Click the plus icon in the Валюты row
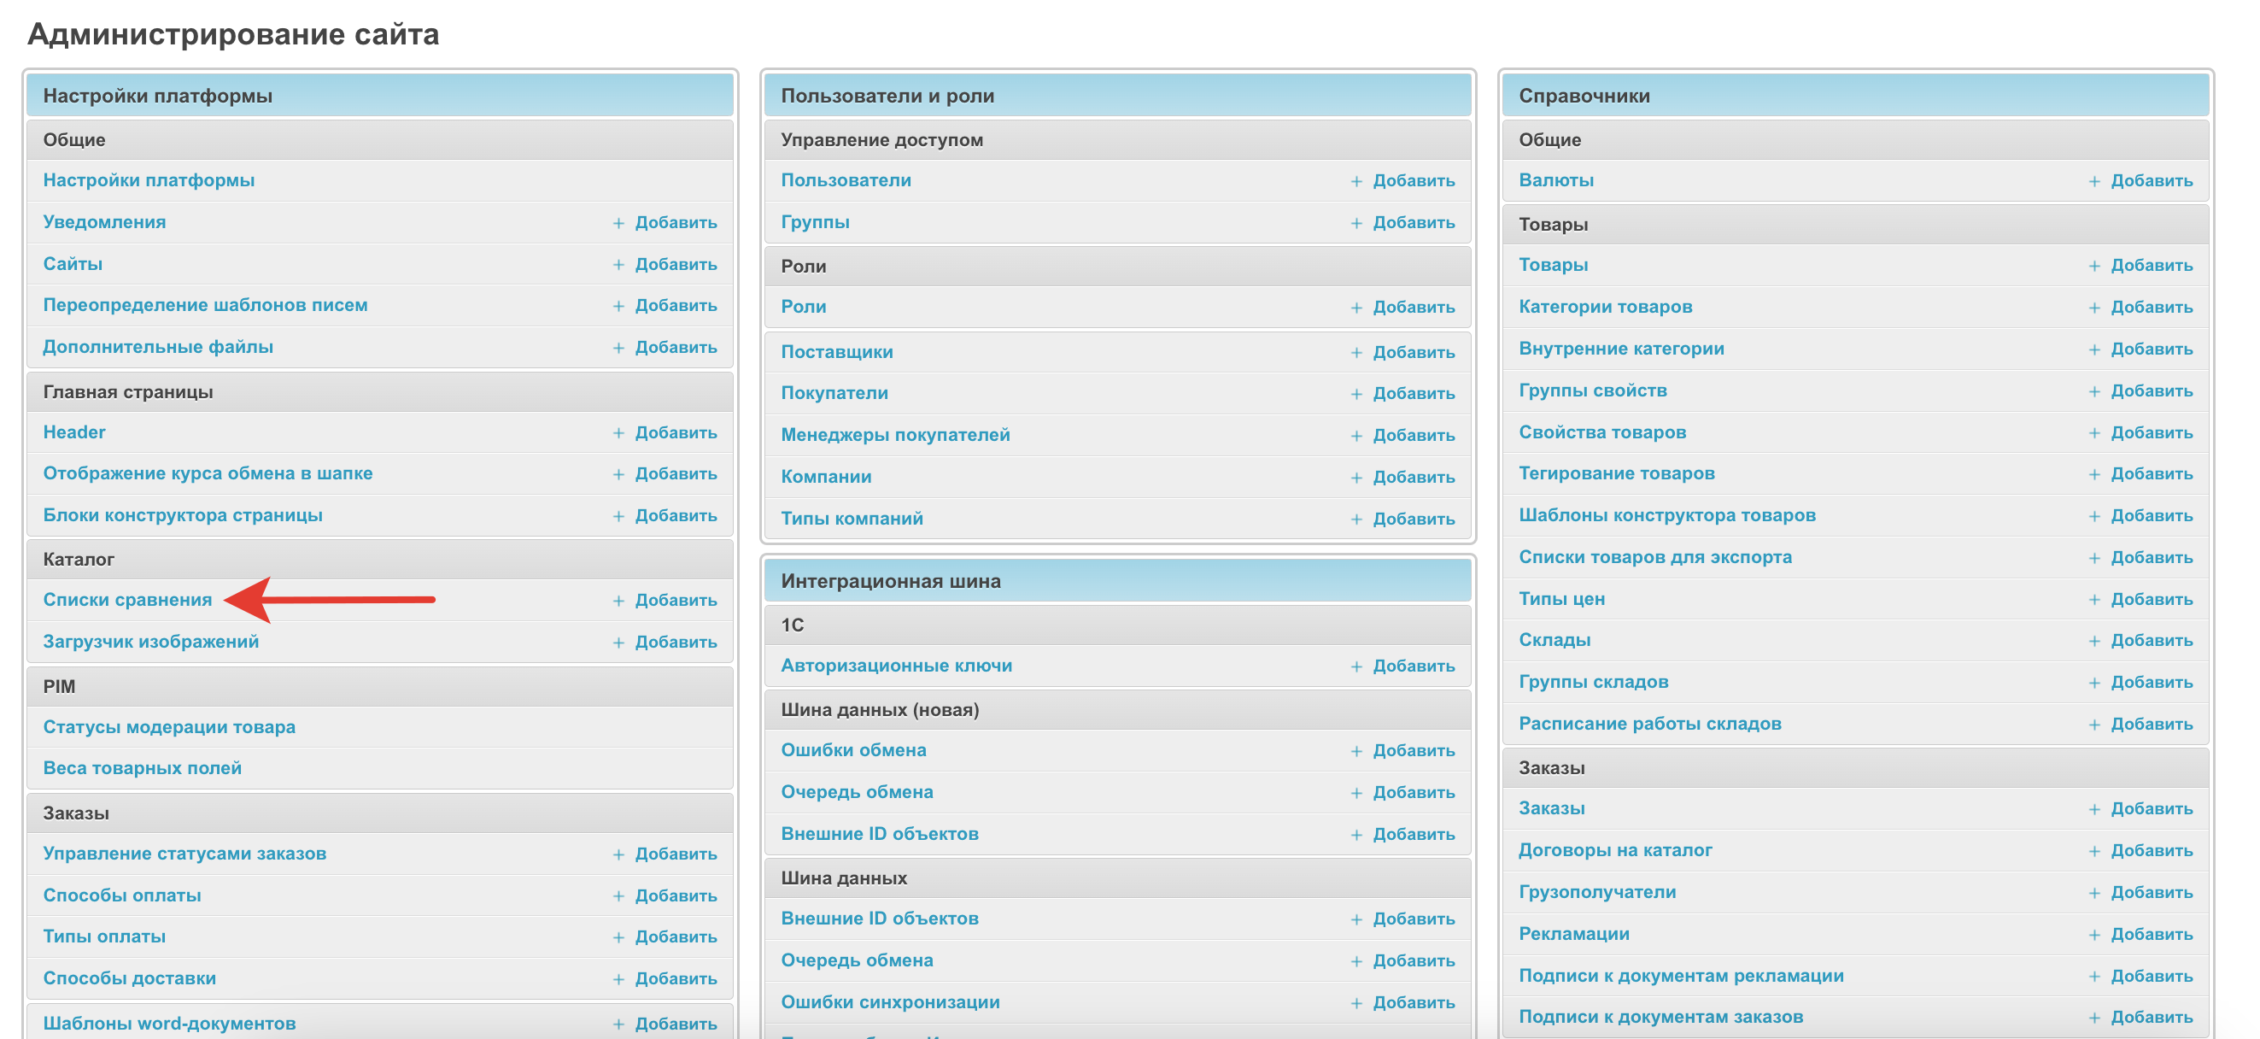The height and width of the screenshot is (1039, 2260). pyautogui.click(x=2094, y=181)
